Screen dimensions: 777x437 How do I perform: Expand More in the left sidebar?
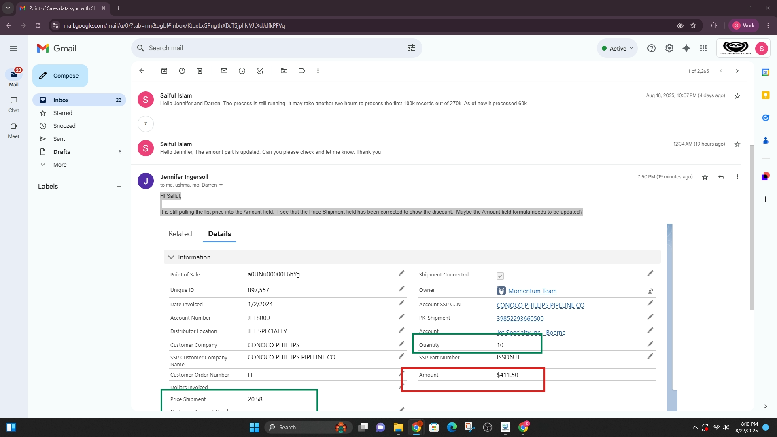[59, 165]
